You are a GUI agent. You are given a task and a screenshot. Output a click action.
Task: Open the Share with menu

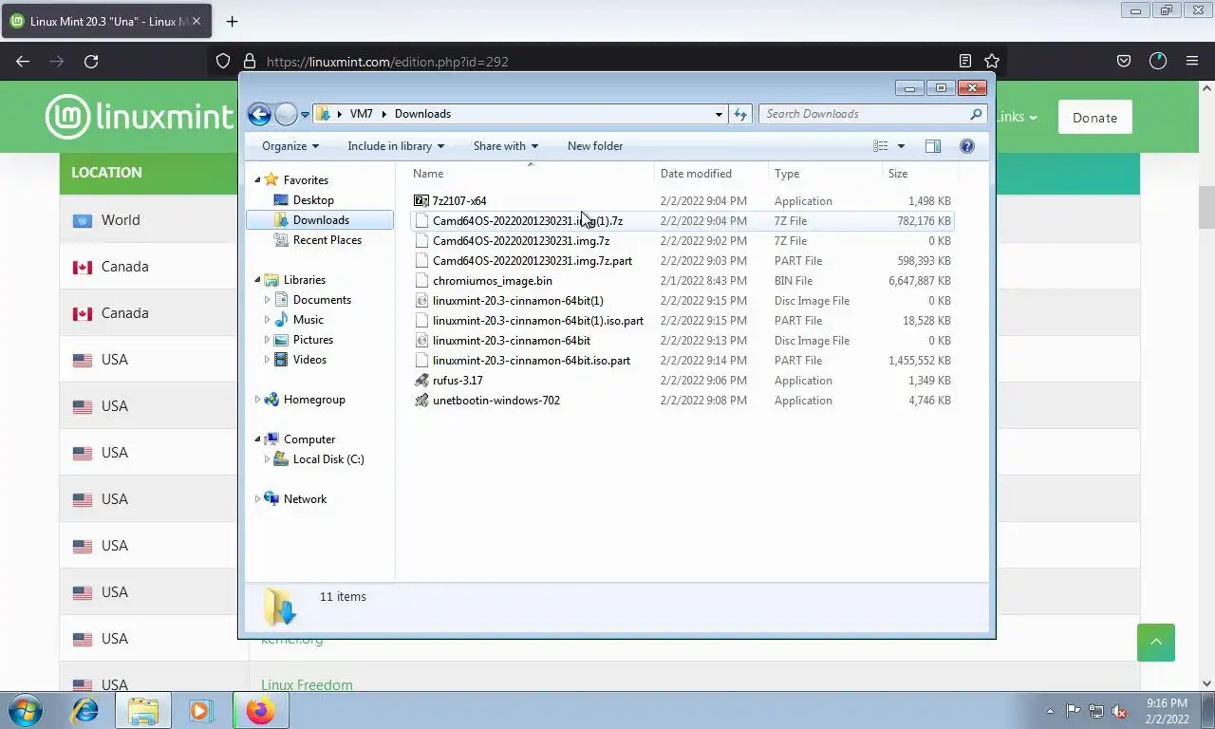506,146
